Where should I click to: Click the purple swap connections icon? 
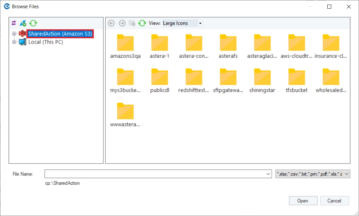[x=14, y=23]
